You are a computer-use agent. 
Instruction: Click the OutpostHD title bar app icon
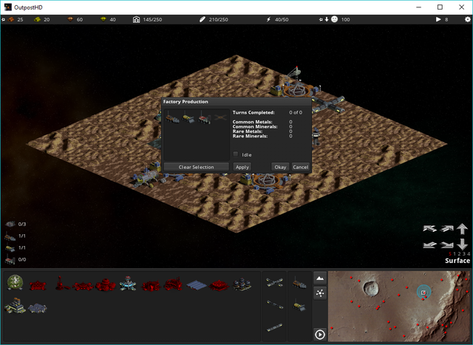click(7, 7)
